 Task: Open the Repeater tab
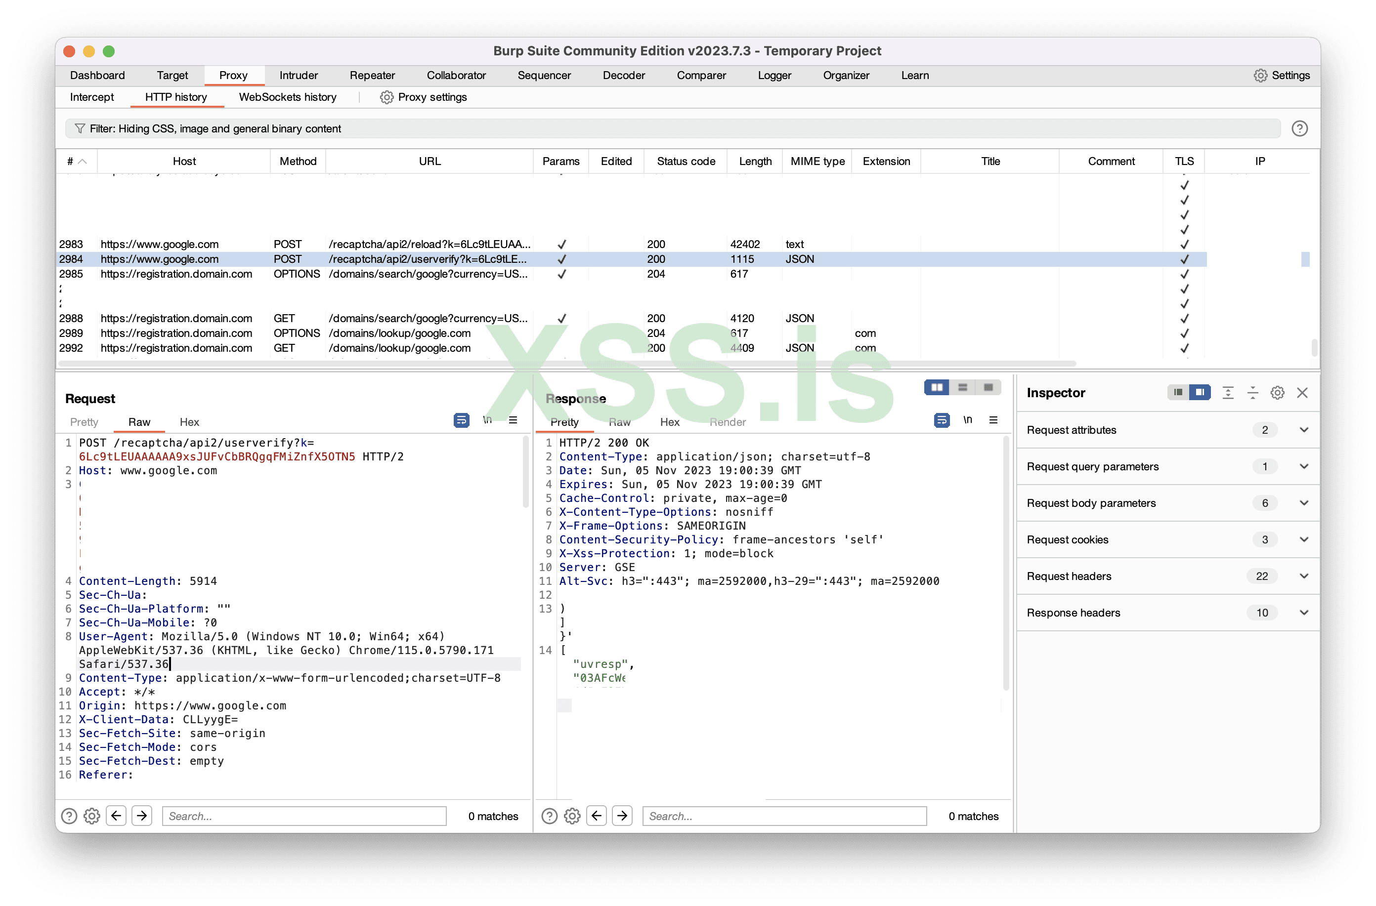tap(372, 75)
